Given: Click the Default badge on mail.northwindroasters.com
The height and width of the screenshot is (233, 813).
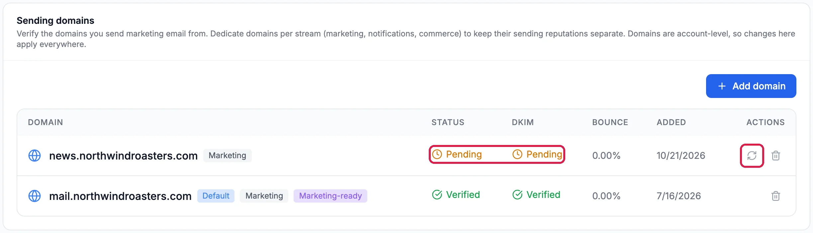Looking at the screenshot, I should tap(216, 196).
